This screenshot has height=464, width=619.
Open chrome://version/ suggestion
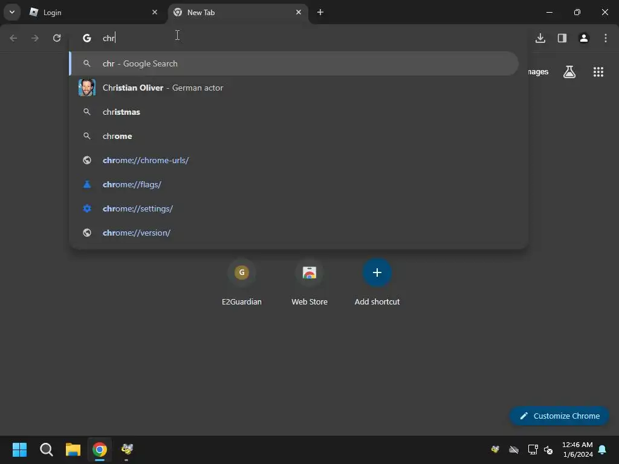(294, 233)
